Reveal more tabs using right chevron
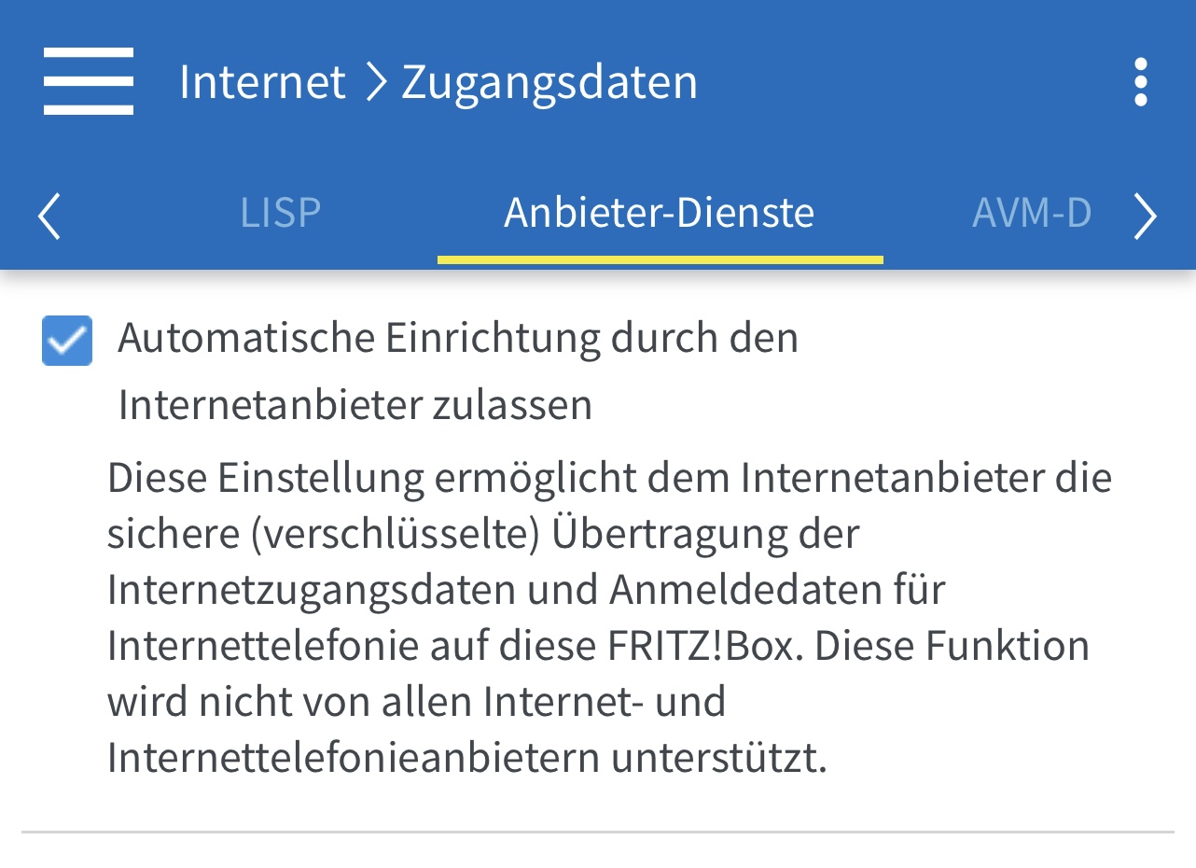 [1146, 217]
